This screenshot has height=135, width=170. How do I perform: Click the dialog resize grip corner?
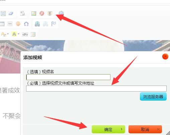point(168,133)
